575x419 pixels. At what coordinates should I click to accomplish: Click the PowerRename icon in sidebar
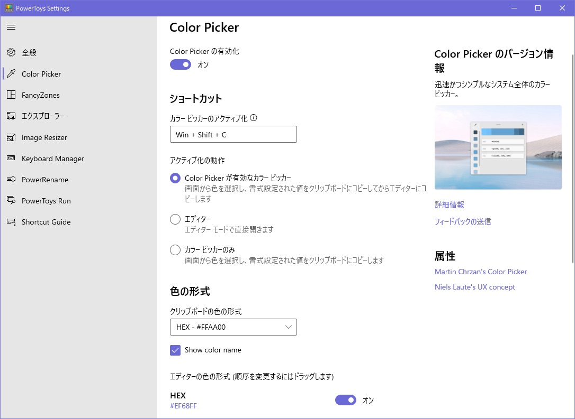click(x=11, y=179)
